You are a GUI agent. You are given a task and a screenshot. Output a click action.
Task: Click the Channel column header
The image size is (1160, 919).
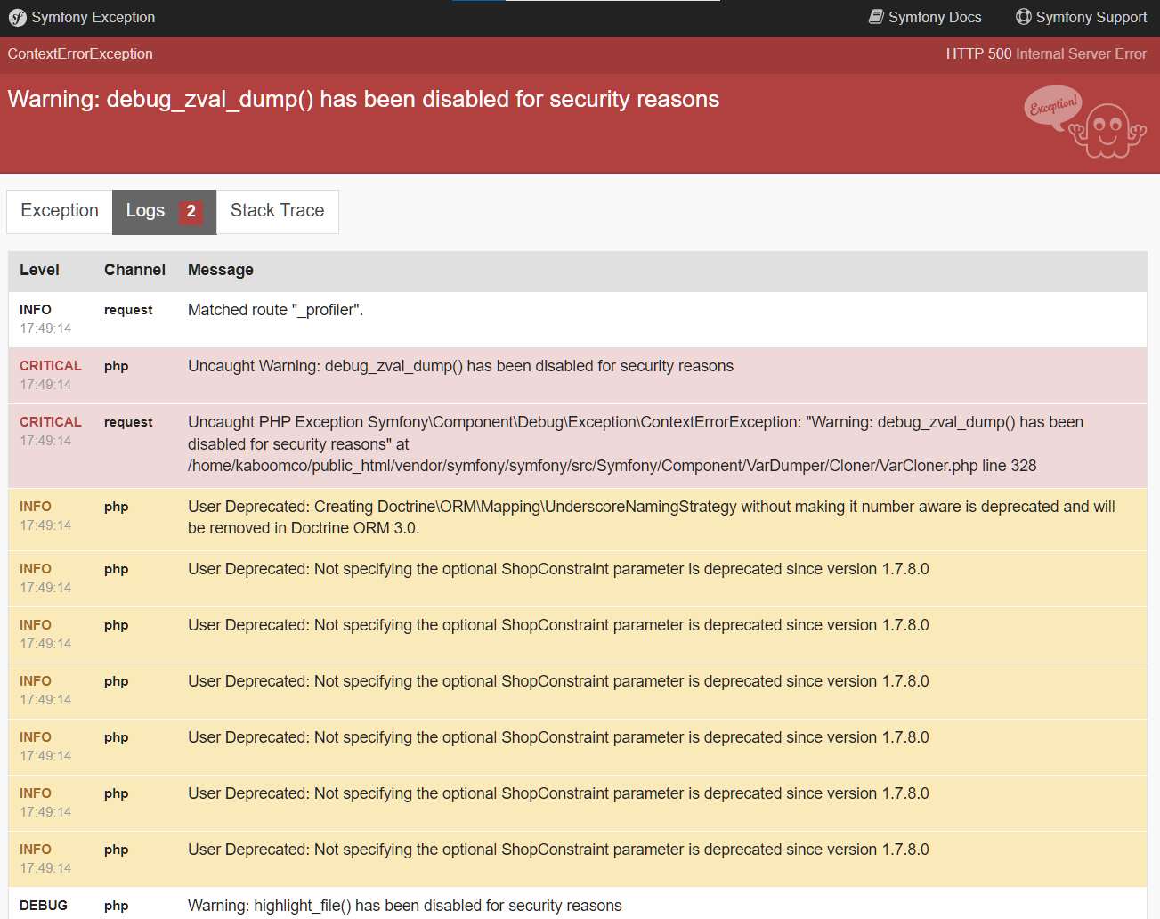(x=134, y=270)
